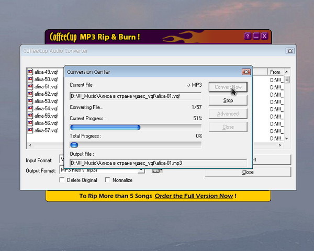Screen dimensions: 314x251
Task: Toggle the Normalize checkbox
Action: [107, 180]
